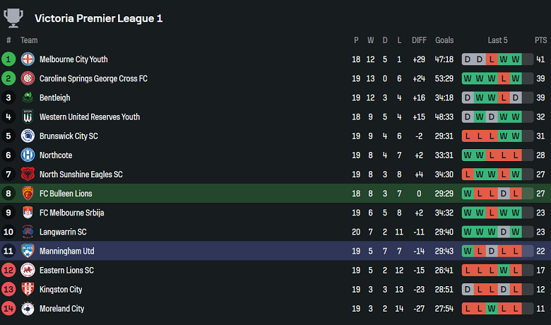551x325 pixels.
Task: Click Melbourne City Youth's latest win badge
Action: coord(516,59)
